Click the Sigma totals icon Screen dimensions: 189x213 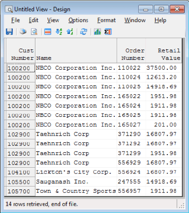point(108,32)
